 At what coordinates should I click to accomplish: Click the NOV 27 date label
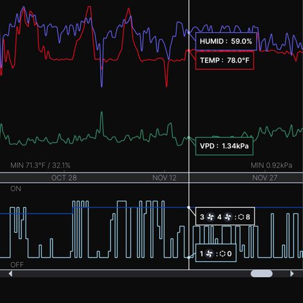tap(264, 178)
